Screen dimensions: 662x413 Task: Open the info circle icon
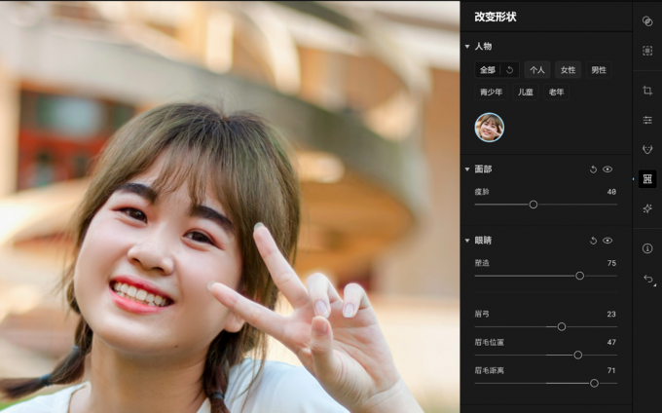(647, 248)
